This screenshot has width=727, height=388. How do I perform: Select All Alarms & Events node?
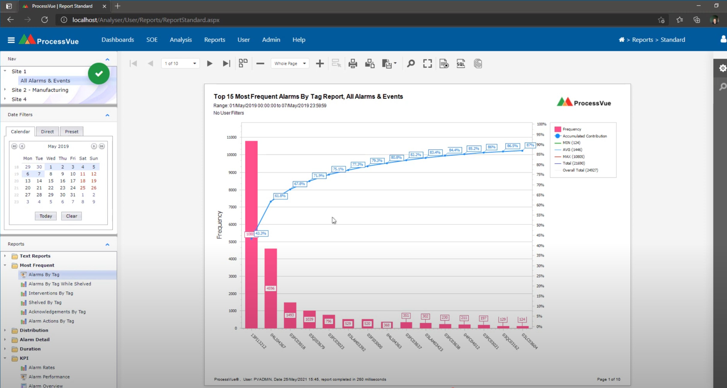pos(45,80)
